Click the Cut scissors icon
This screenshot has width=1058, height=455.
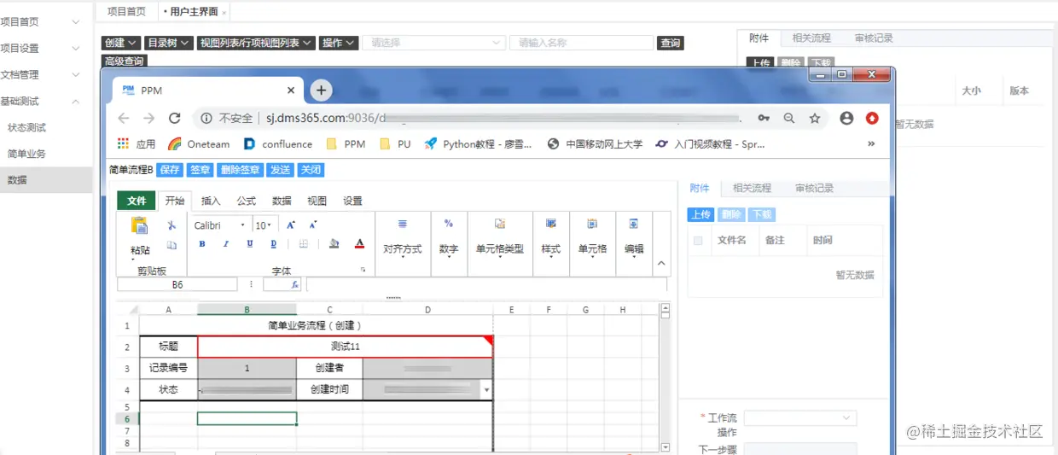click(171, 225)
